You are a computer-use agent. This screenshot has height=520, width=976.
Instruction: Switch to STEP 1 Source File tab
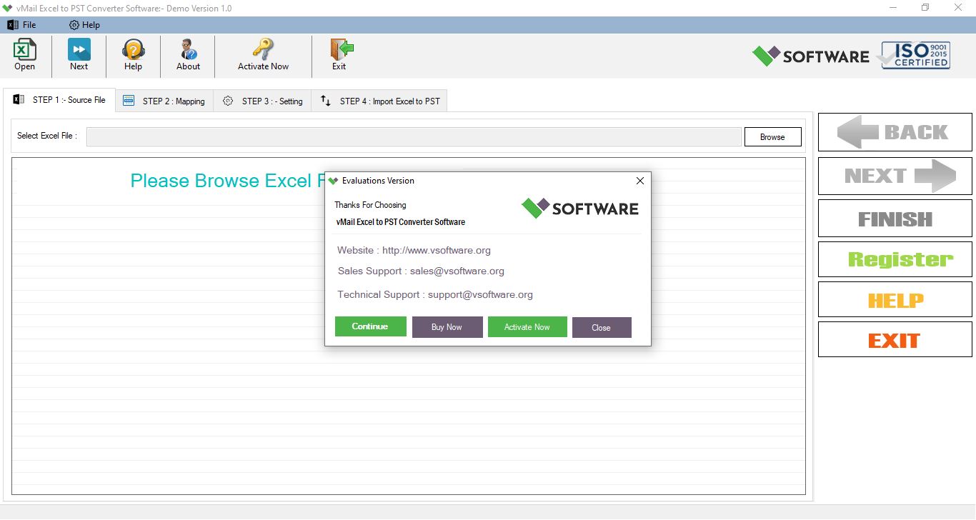point(59,100)
